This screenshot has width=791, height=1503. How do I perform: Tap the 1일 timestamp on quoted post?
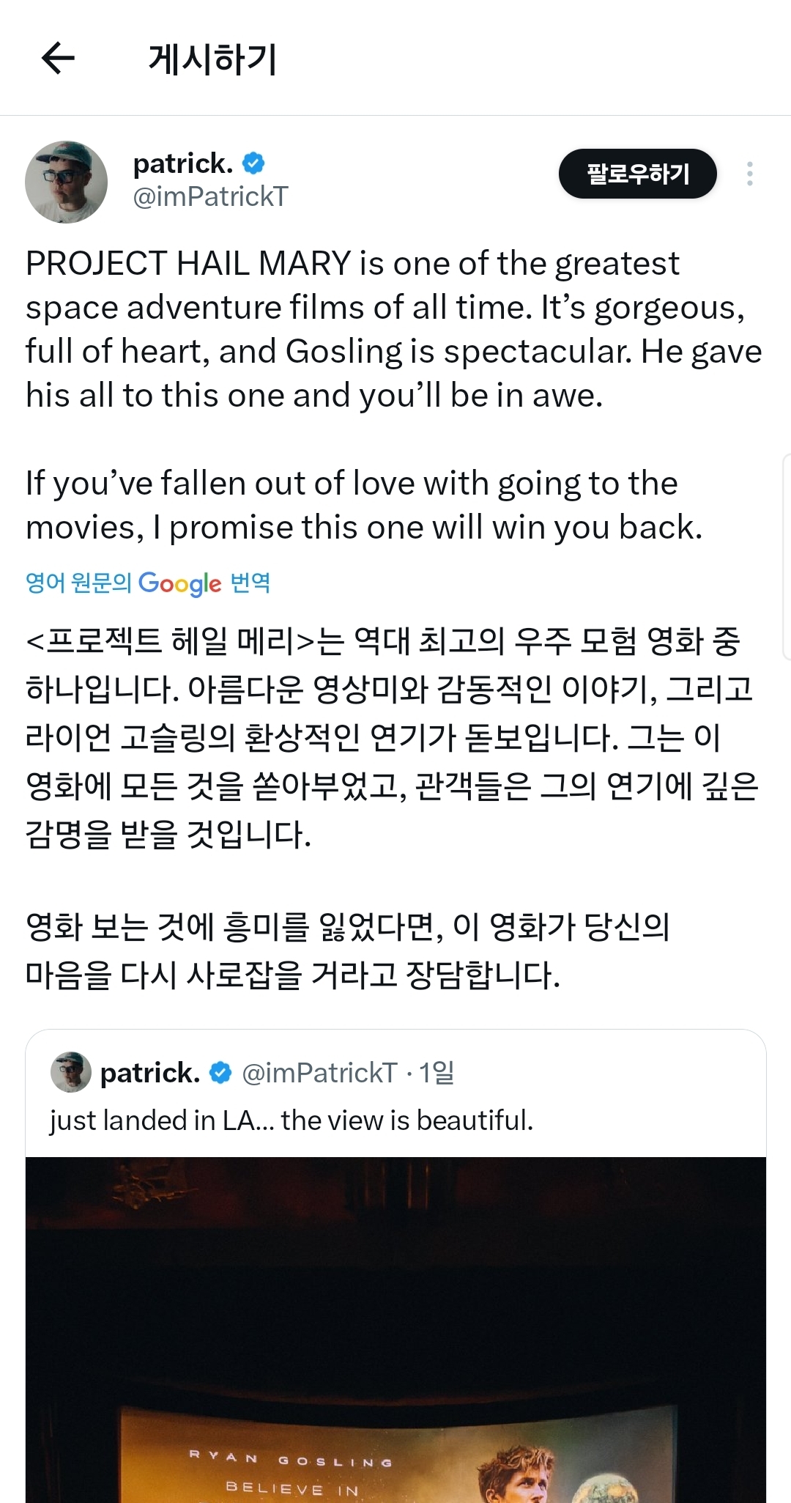[437, 1073]
